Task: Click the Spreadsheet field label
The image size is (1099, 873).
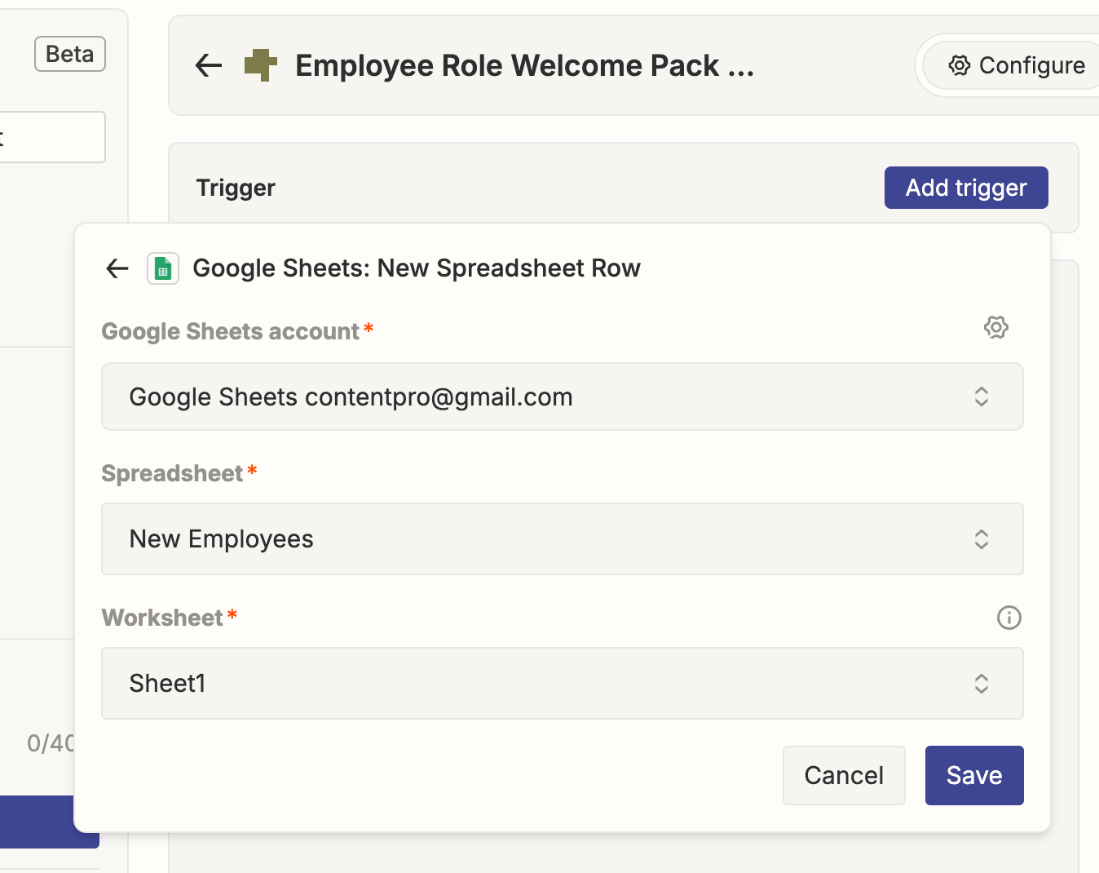Action: (x=172, y=473)
